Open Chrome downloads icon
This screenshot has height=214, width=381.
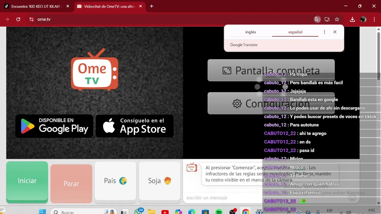click(x=352, y=19)
